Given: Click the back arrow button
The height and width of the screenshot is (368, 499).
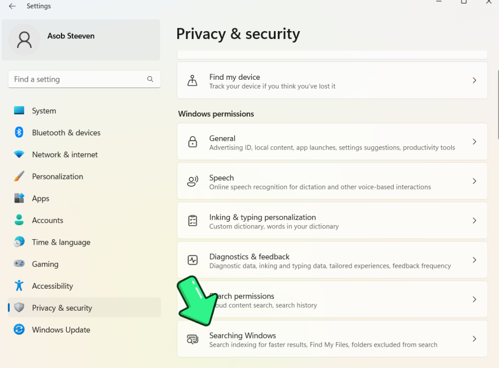Looking at the screenshot, I should [12, 6].
